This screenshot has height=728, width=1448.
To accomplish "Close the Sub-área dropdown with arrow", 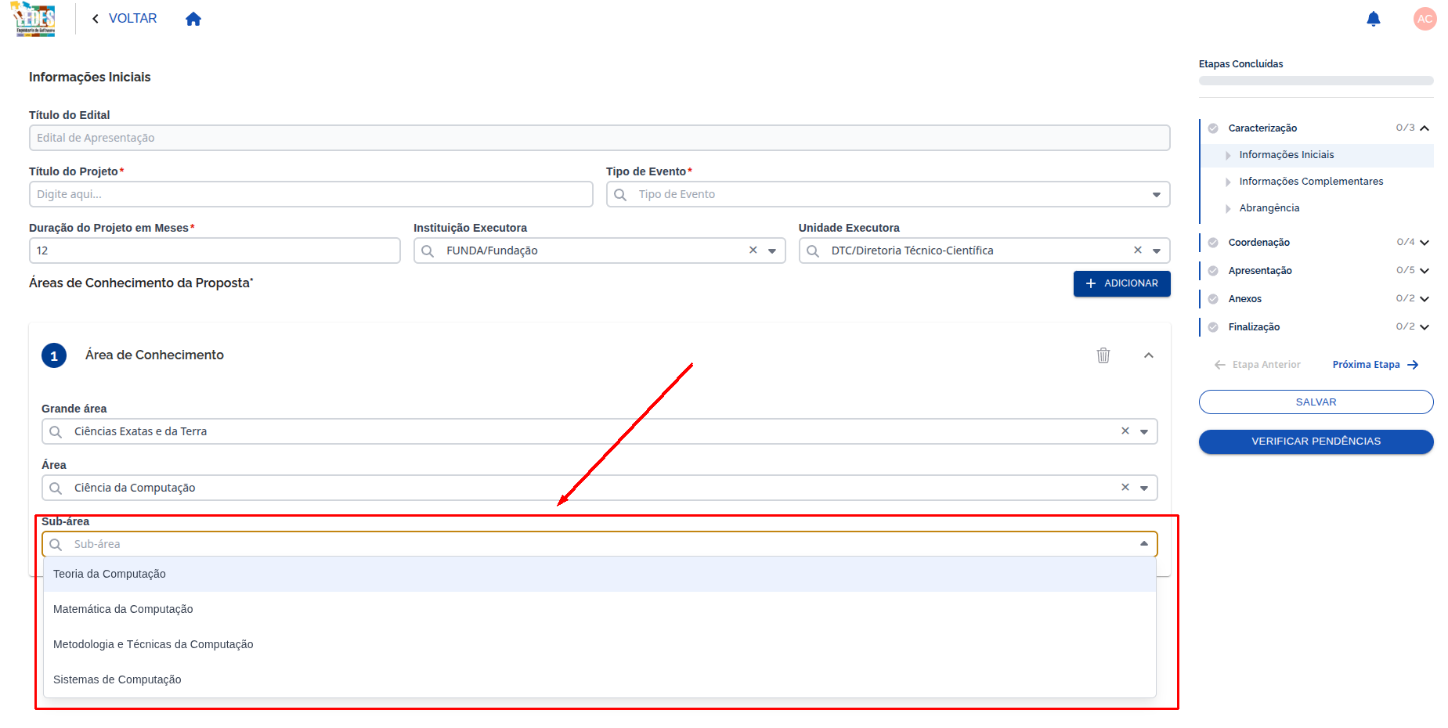I will 1144,544.
